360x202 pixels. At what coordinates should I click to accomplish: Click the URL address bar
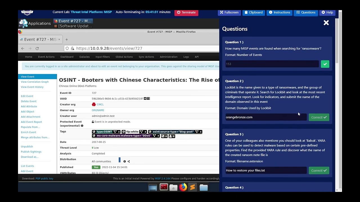(x=141, y=49)
